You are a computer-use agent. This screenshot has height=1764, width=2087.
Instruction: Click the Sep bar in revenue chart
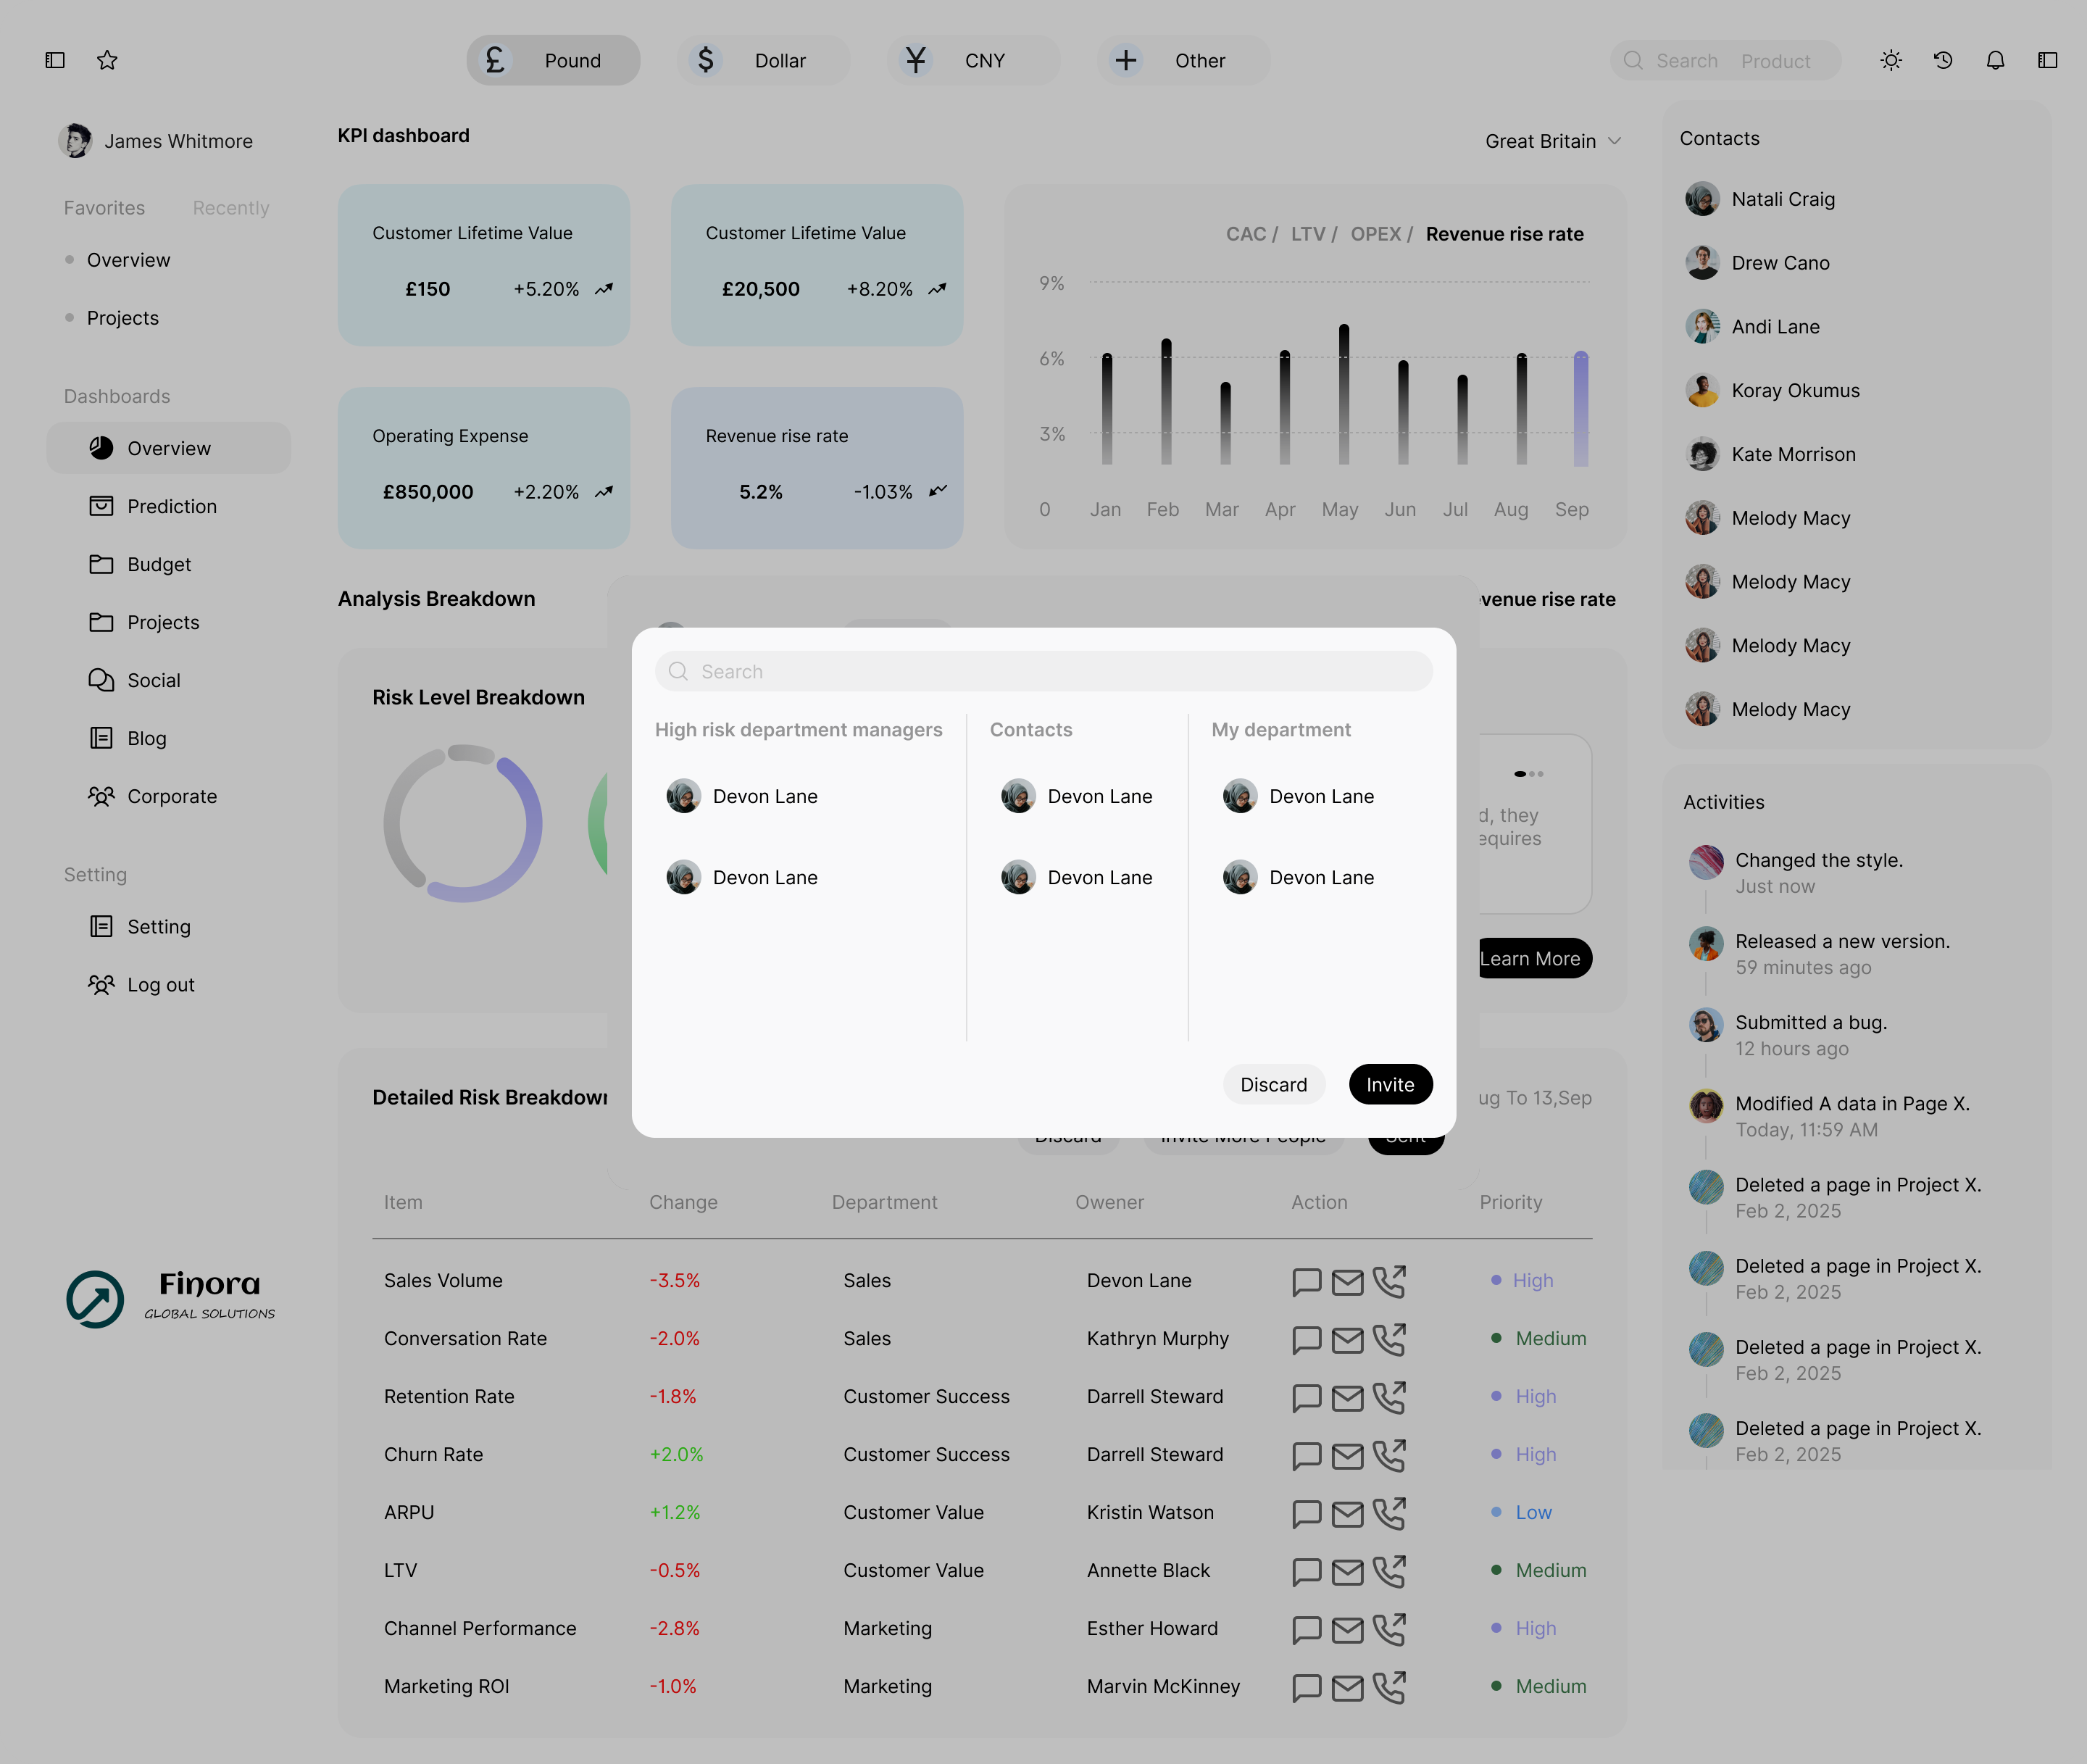[1580, 409]
